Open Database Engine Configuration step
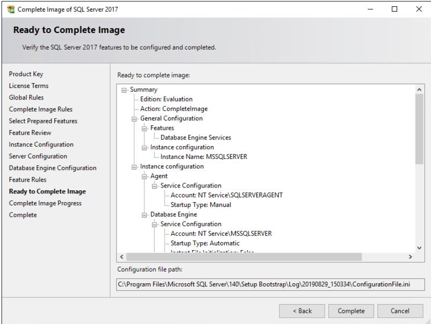Image resolution: width=431 pixels, height=324 pixels. click(53, 168)
